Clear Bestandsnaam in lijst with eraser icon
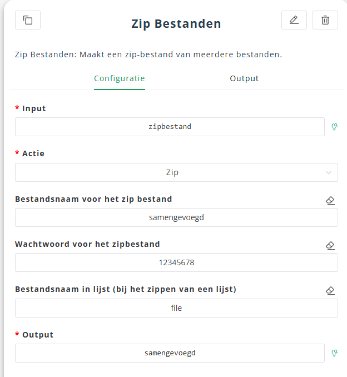 [330, 290]
